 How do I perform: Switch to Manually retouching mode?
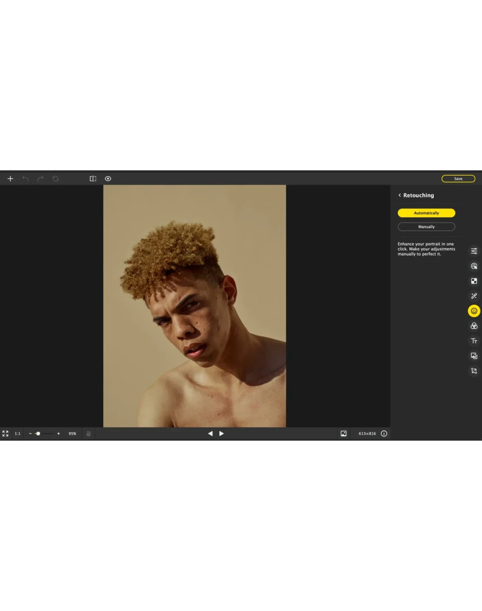[426, 227]
